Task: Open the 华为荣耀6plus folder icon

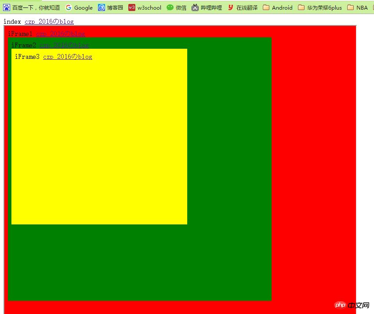Action: [301, 7]
